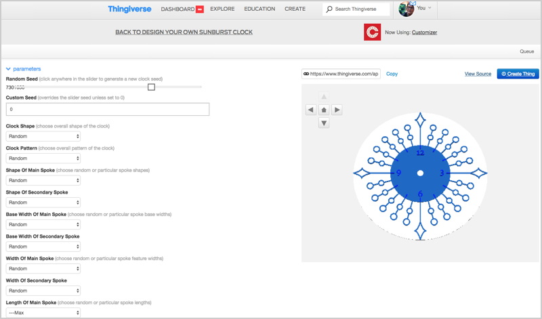Screen dimensions: 542x319
Task: Open the Education menu
Action: [x=259, y=9]
